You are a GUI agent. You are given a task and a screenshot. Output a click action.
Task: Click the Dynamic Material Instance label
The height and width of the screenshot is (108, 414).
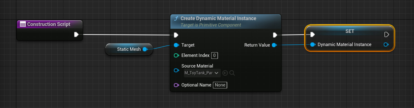tap(344, 44)
